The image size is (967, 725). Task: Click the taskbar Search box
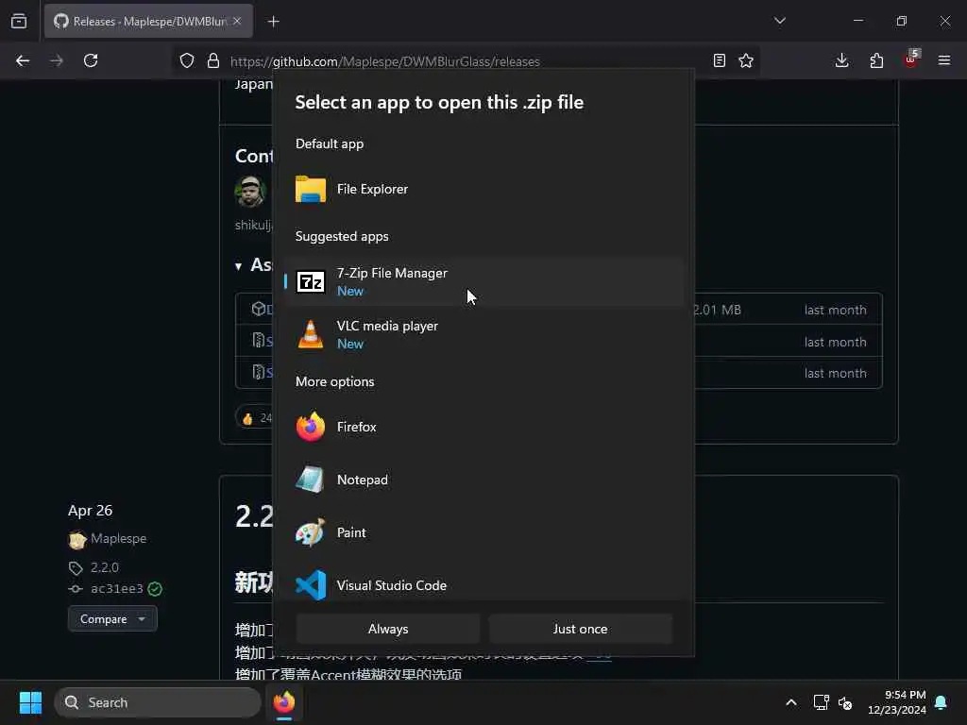click(x=158, y=702)
